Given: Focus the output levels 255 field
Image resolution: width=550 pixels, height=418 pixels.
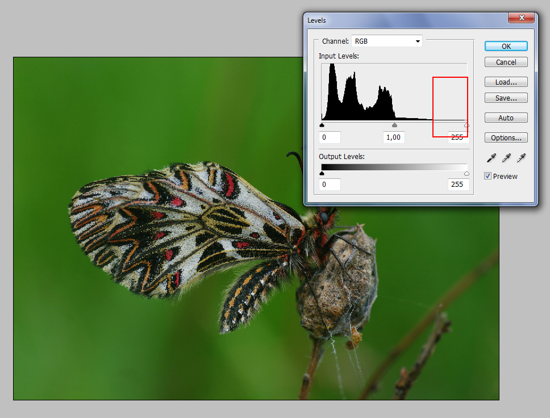Looking at the screenshot, I should click(457, 184).
